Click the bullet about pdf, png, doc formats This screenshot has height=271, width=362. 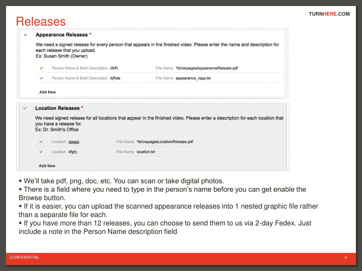point(122,181)
